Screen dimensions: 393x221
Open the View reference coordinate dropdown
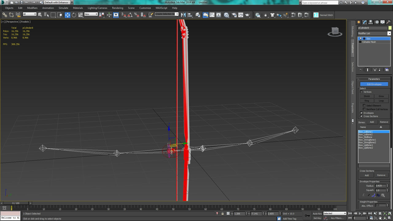point(91,14)
